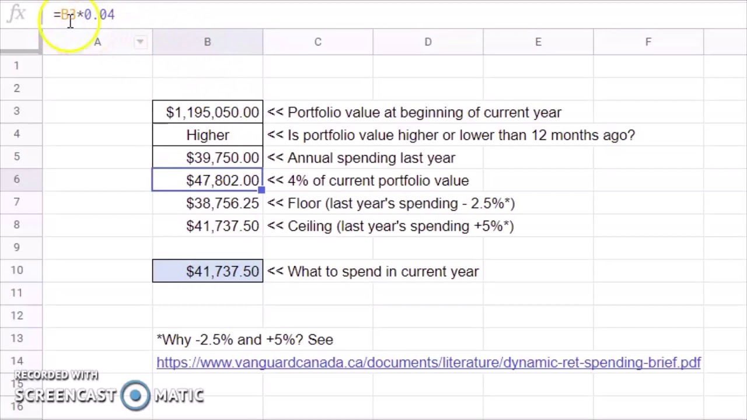Click the fx function icon
Screen dimensions: 747x420
16,13
